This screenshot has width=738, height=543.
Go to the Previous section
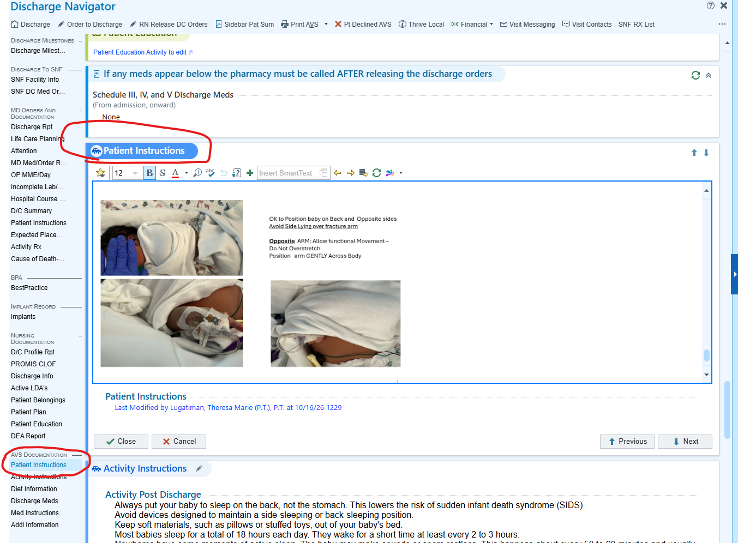(628, 442)
